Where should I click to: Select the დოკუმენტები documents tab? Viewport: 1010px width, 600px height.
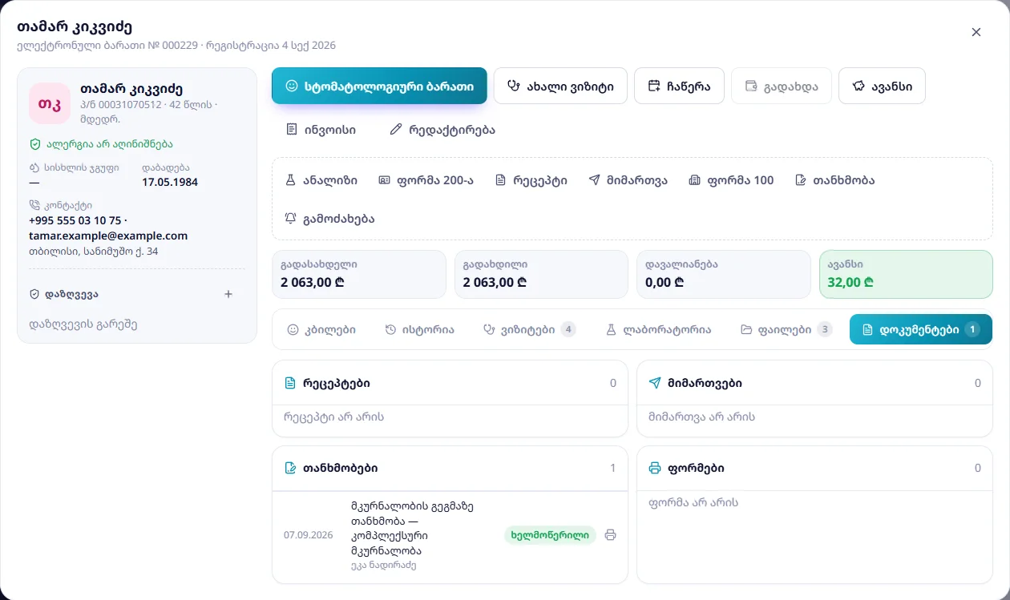tap(921, 329)
